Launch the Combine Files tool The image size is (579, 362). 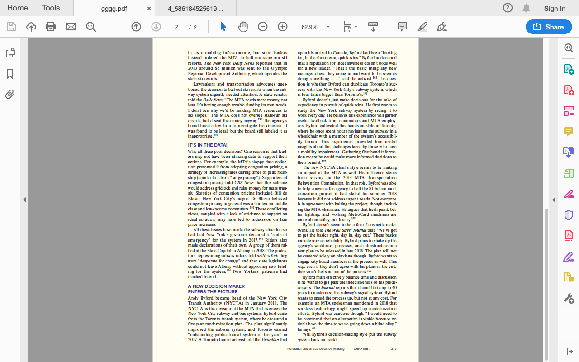coord(568,152)
